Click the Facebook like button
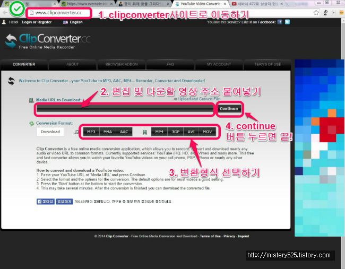 pos(46,202)
